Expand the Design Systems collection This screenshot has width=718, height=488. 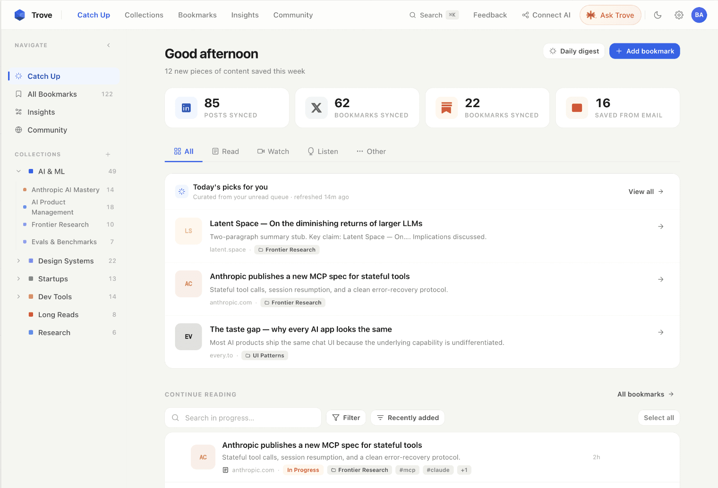tap(18, 261)
